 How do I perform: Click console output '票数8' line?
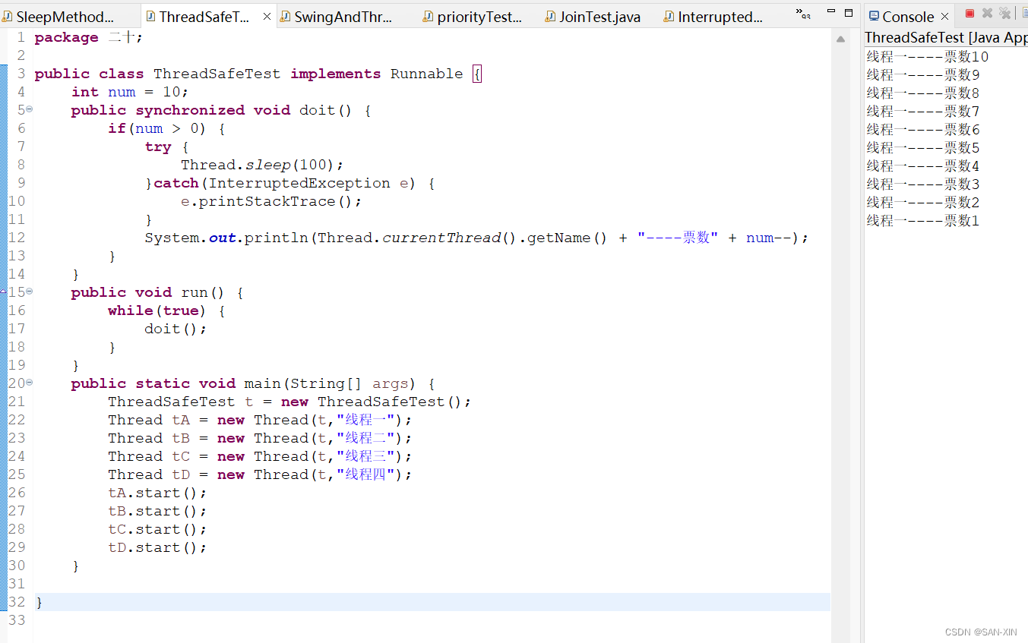923,93
